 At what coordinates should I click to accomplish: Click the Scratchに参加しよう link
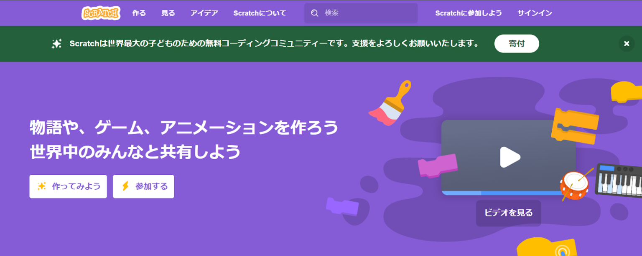tap(469, 13)
